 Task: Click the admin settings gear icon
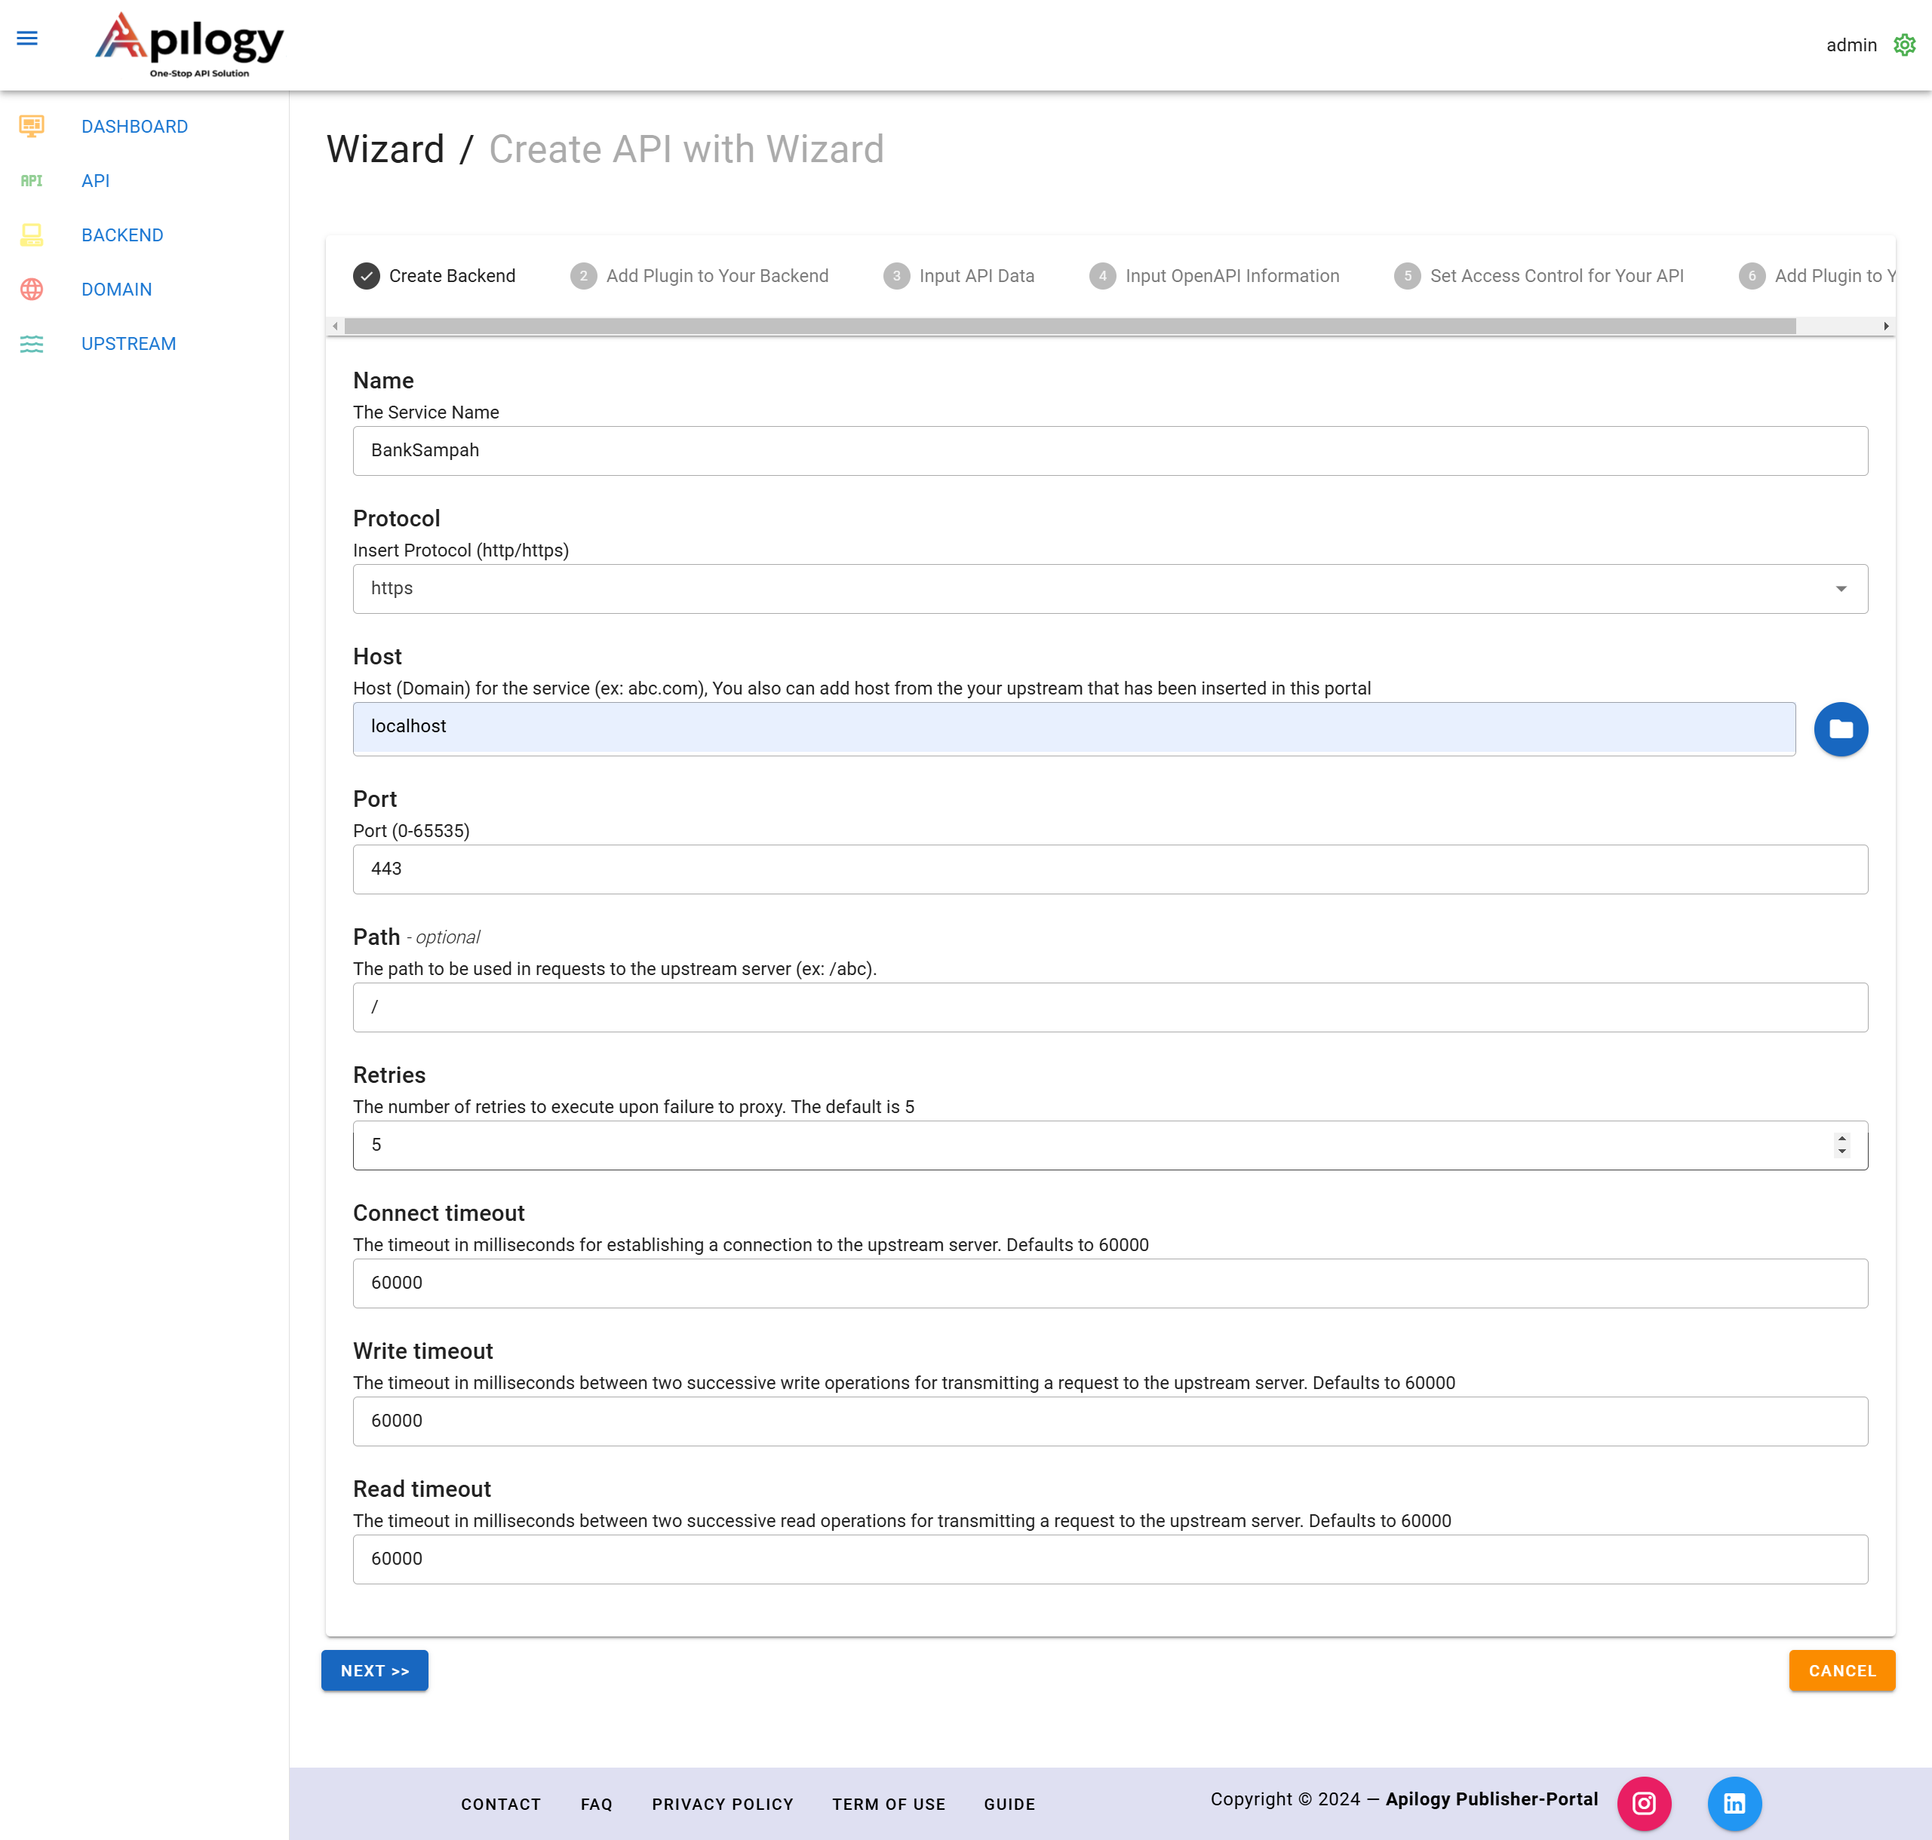pos(1903,45)
